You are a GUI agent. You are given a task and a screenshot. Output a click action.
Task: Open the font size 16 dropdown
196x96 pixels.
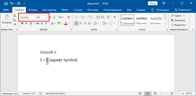pos(46,17)
